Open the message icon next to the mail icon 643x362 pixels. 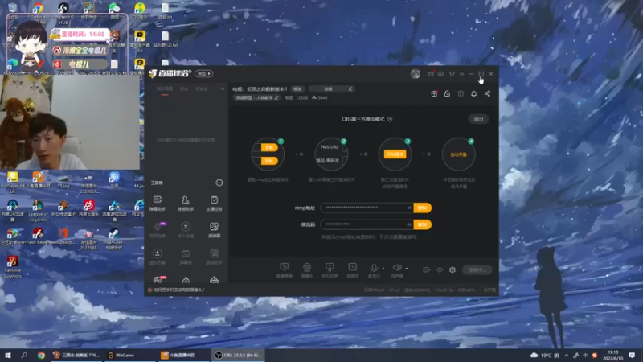point(440,74)
